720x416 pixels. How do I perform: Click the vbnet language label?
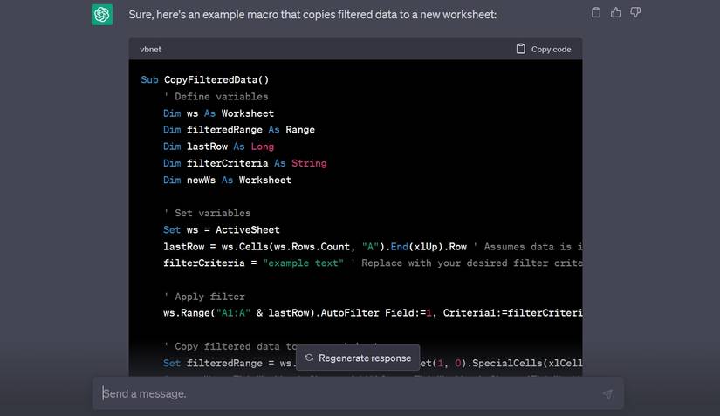[x=150, y=50]
